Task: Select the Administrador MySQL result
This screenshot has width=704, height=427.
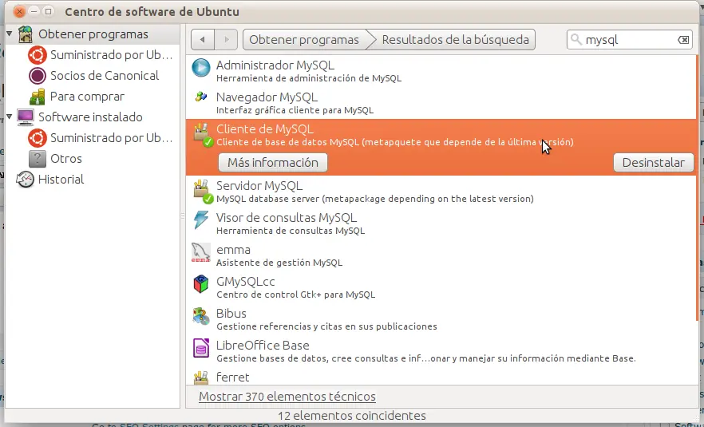Action: tap(441, 71)
